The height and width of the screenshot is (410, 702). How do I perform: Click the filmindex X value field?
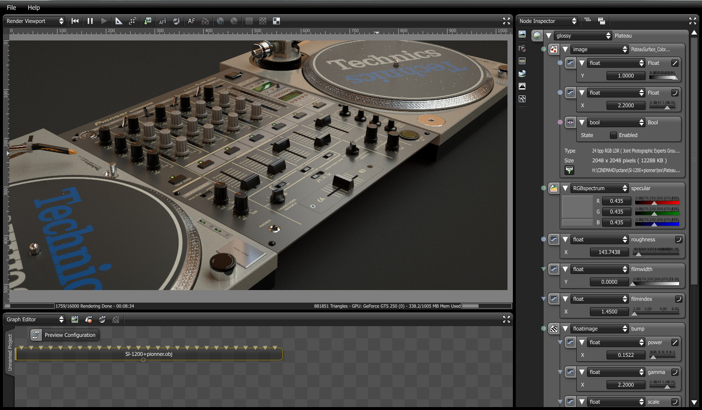[609, 312]
